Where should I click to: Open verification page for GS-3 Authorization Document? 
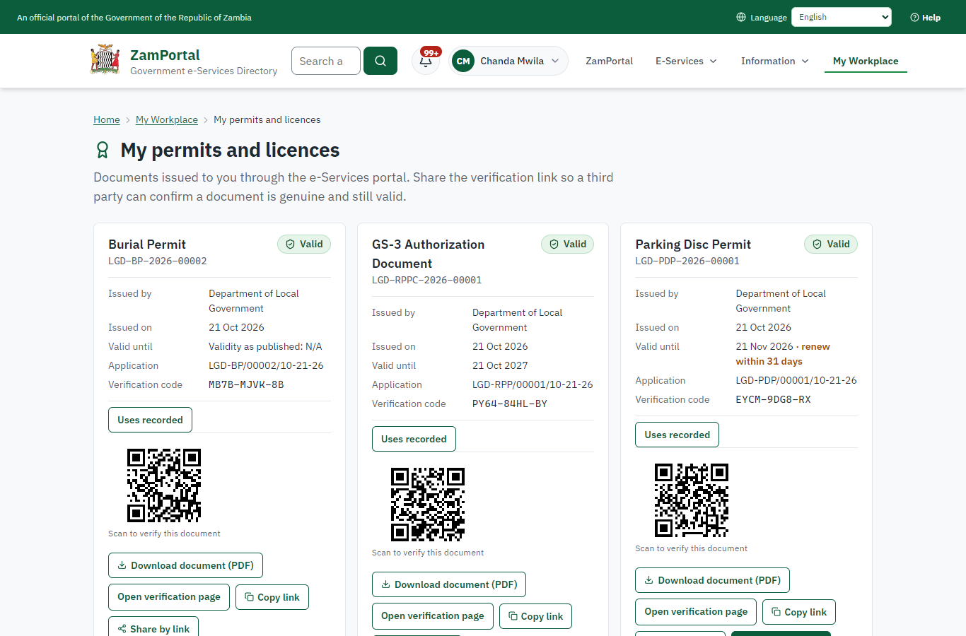click(x=433, y=616)
